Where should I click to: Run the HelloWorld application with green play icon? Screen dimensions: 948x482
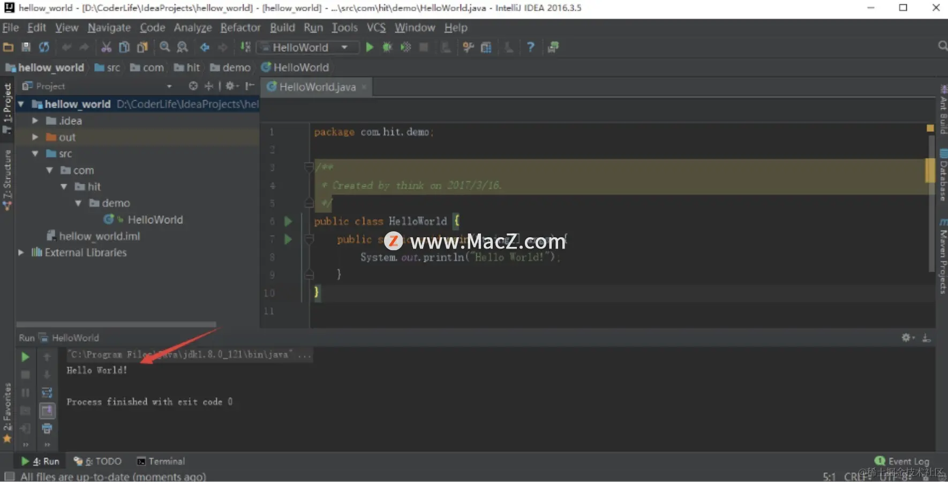coord(370,47)
